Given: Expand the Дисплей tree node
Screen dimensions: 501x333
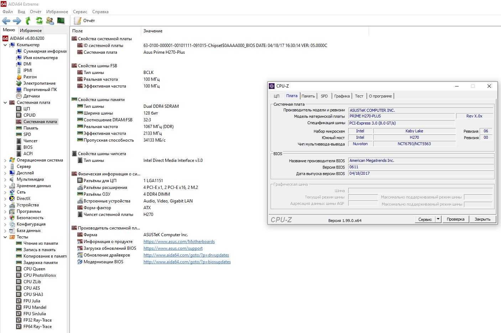Looking at the screenshot, I should [5, 173].
